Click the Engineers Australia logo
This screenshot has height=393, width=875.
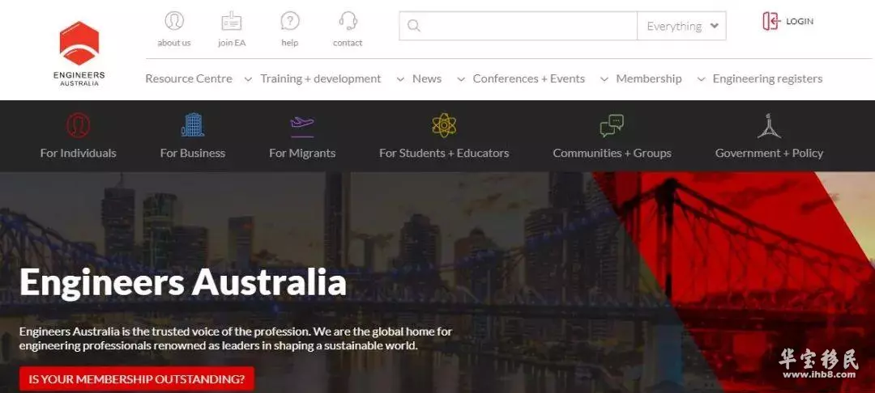79,53
